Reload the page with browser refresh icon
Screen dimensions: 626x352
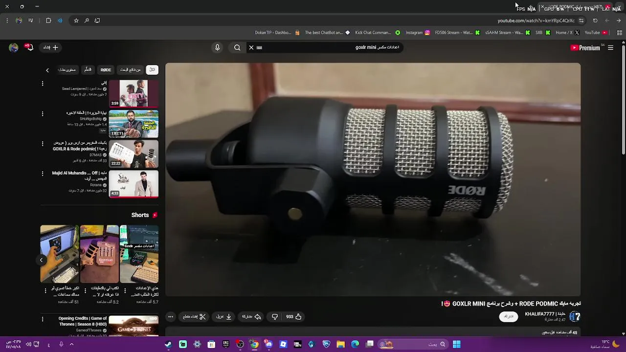[x=595, y=21]
